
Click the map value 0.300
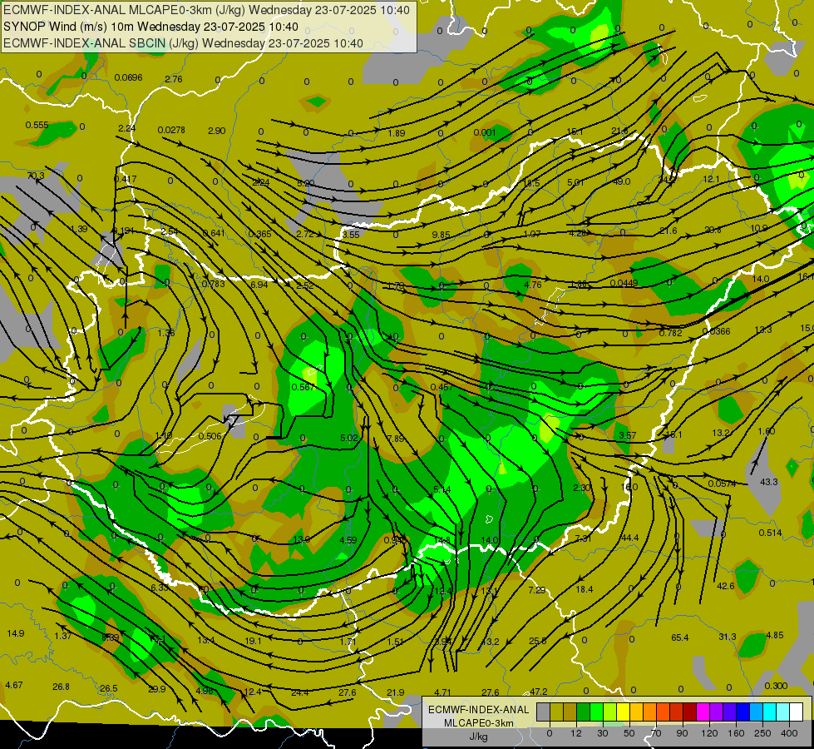pos(776,686)
